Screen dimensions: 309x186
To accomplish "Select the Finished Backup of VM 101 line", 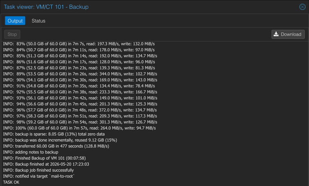I will coord(45,158).
